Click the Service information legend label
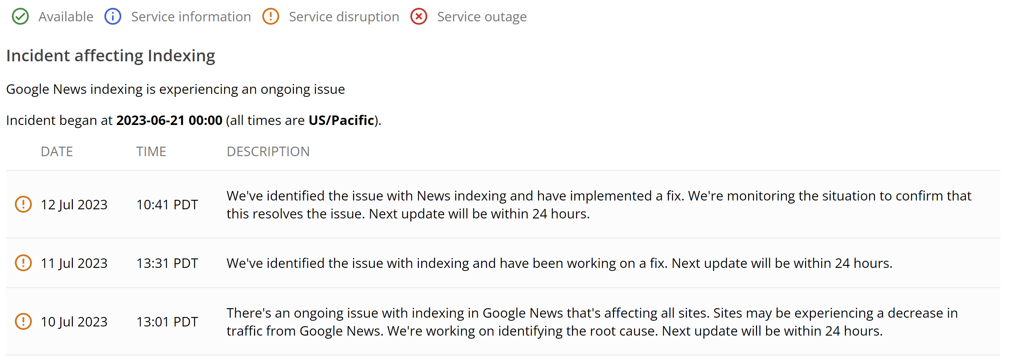This screenshot has height=360, width=1021. pyautogui.click(x=191, y=17)
